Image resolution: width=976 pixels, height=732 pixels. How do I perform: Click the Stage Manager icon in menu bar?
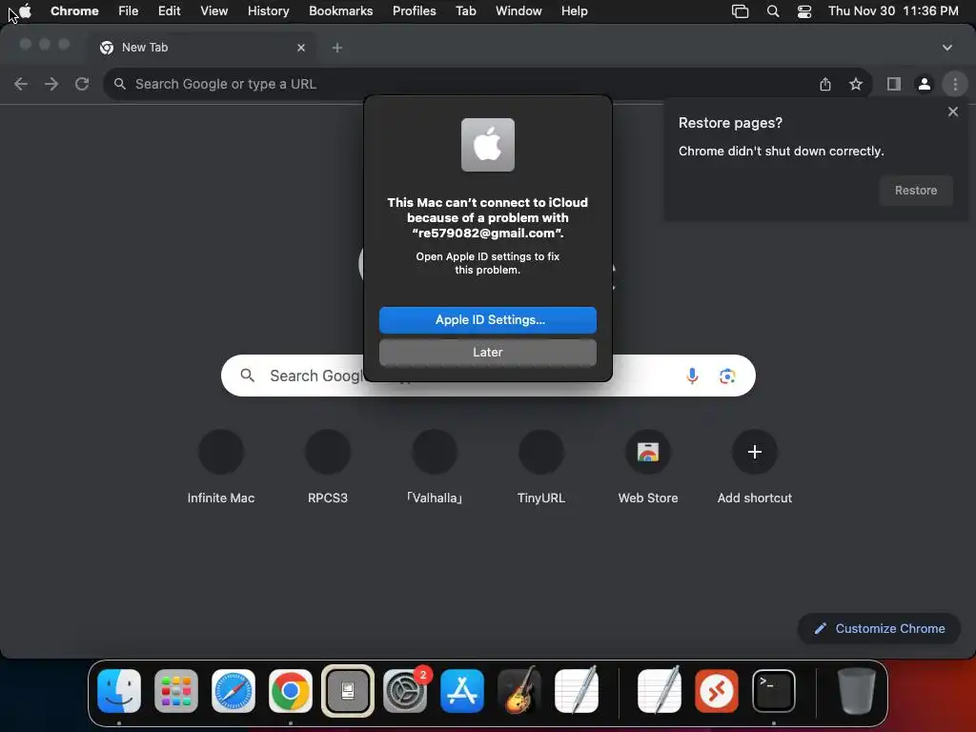pos(740,11)
